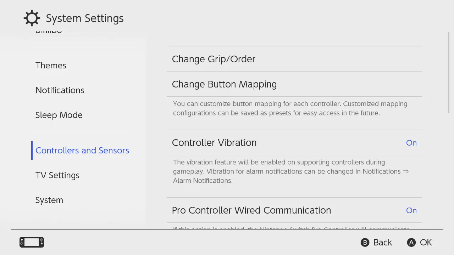Click the System Settings title text
Image resolution: width=454 pixels, height=255 pixels.
point(85,18)
